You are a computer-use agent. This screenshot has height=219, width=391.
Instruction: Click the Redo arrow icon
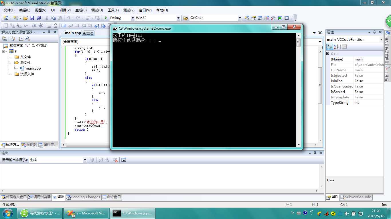(x=78, y=18)
